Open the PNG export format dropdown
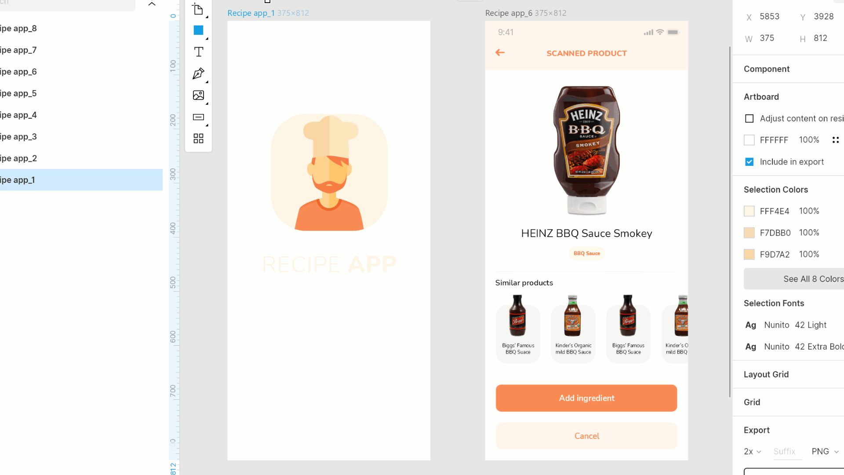Viewport: 844px width, 475px height. coord(825,452)
